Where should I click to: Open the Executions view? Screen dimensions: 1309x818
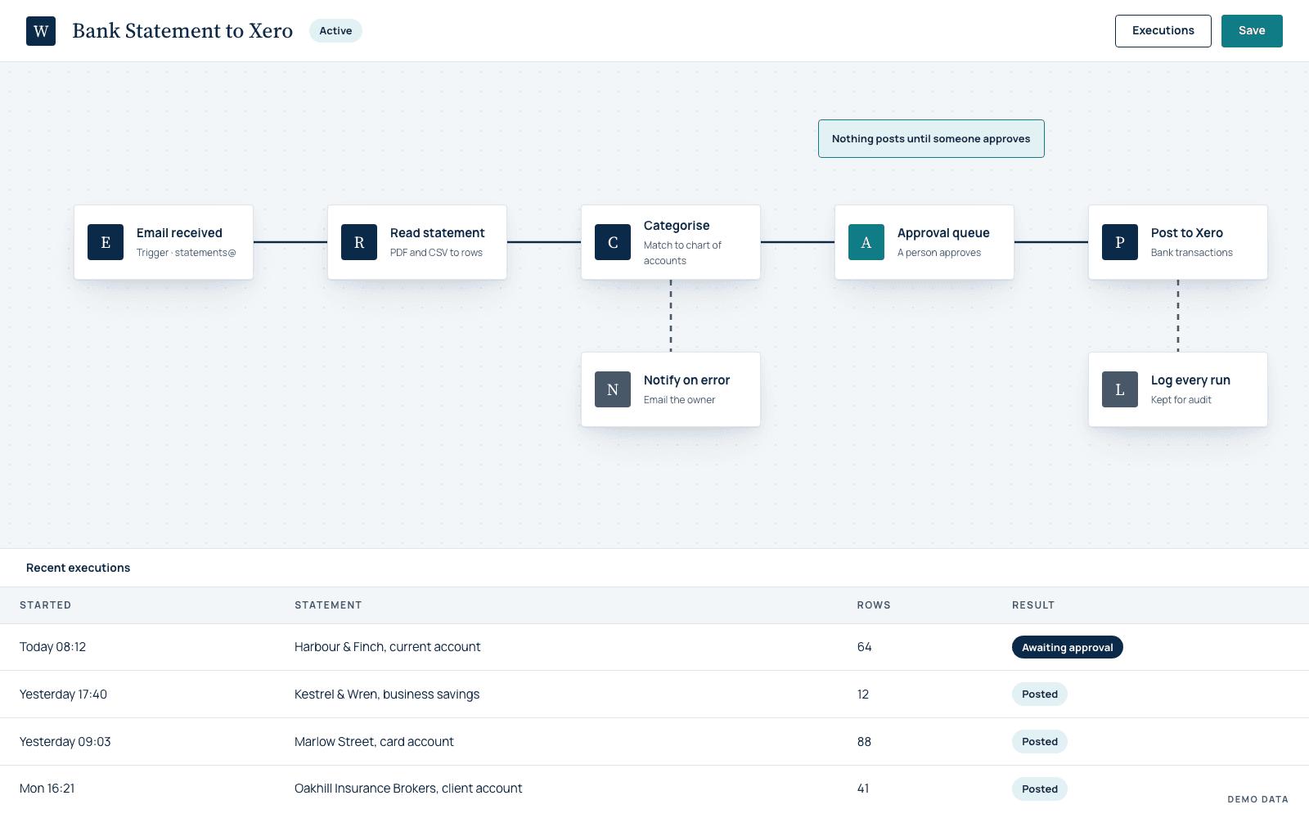pos(1163,31)
